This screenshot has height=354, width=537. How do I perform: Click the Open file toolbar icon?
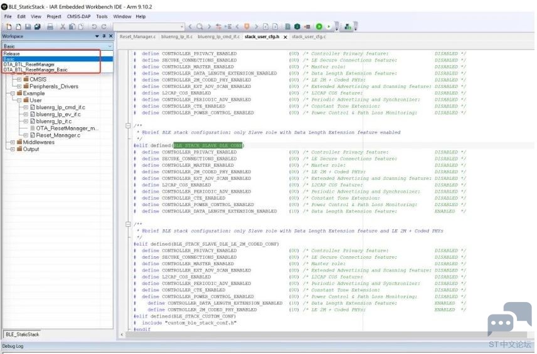point(18,27)
